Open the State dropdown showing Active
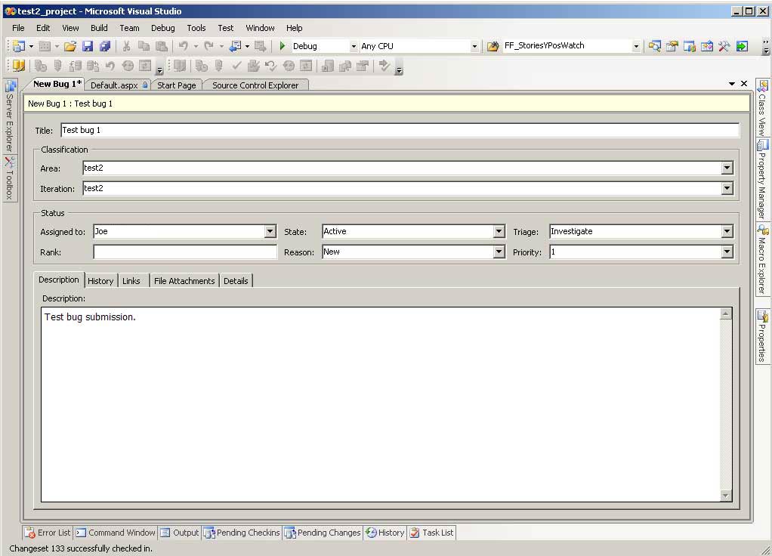Image resolution: width=772 pixels, height=556 pixels. point(499,231)
